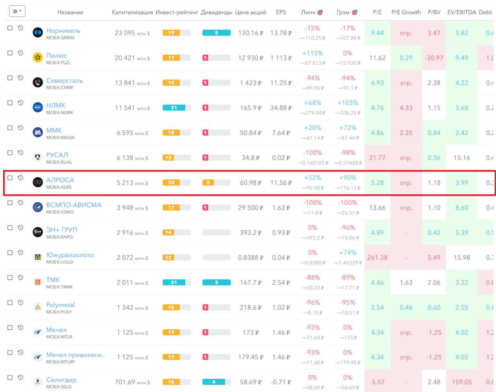
Task: Click the НЛМК blue logo icon
Action: 38,108
